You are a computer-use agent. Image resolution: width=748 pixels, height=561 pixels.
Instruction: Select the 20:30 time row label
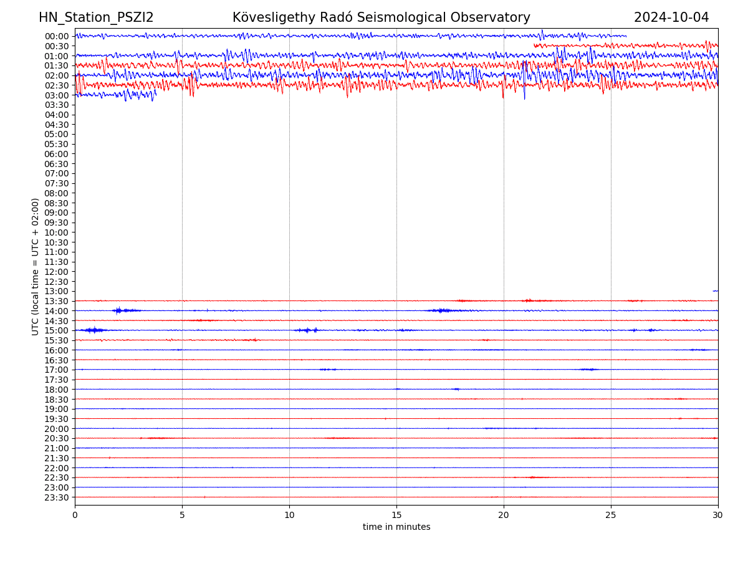[57, 438]
